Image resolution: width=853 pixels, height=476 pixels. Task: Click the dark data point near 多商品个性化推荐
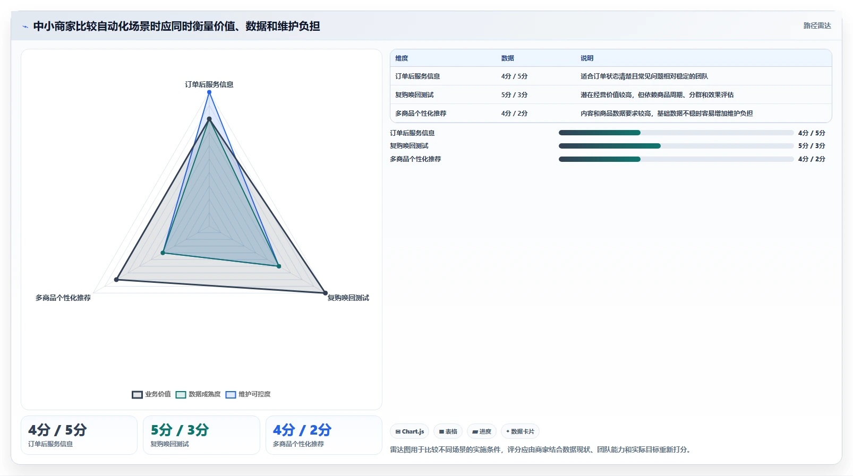(x=116, y=280)
